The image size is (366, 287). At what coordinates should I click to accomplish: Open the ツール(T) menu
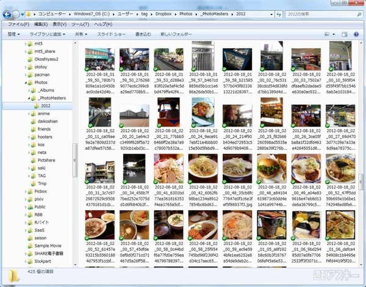[81, 24]
